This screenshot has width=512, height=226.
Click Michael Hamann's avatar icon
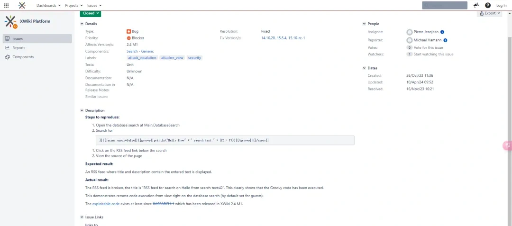(410, 40)
